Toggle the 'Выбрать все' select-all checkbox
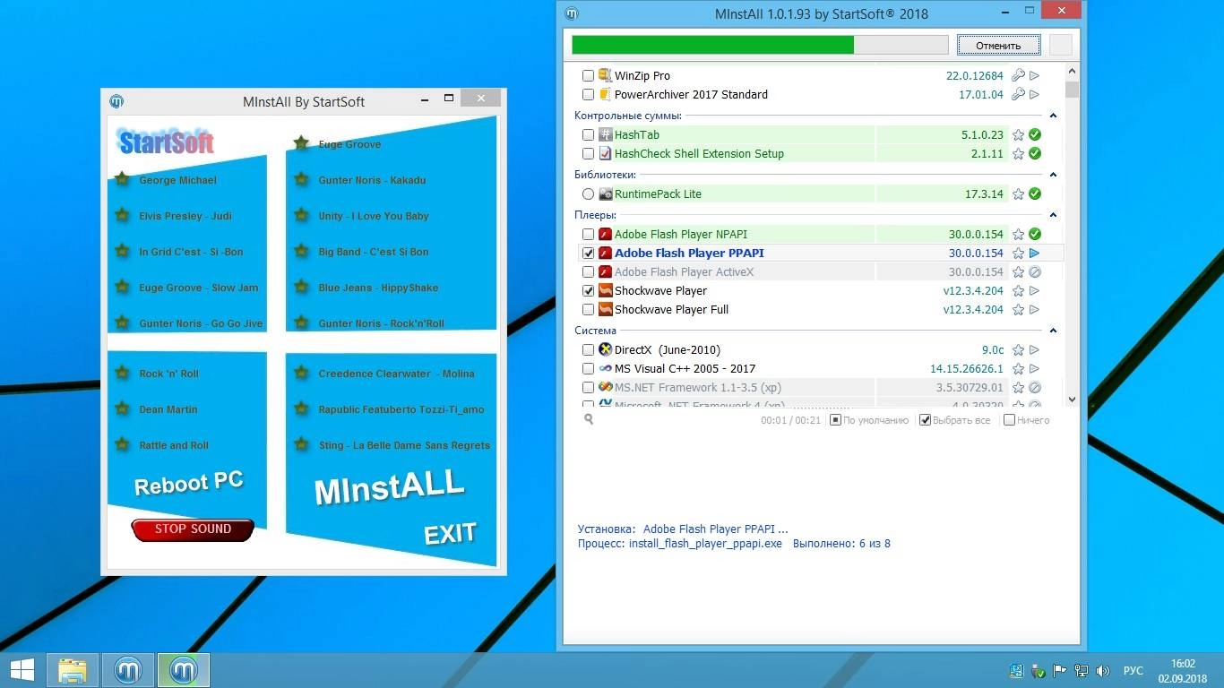 point(926,420)
